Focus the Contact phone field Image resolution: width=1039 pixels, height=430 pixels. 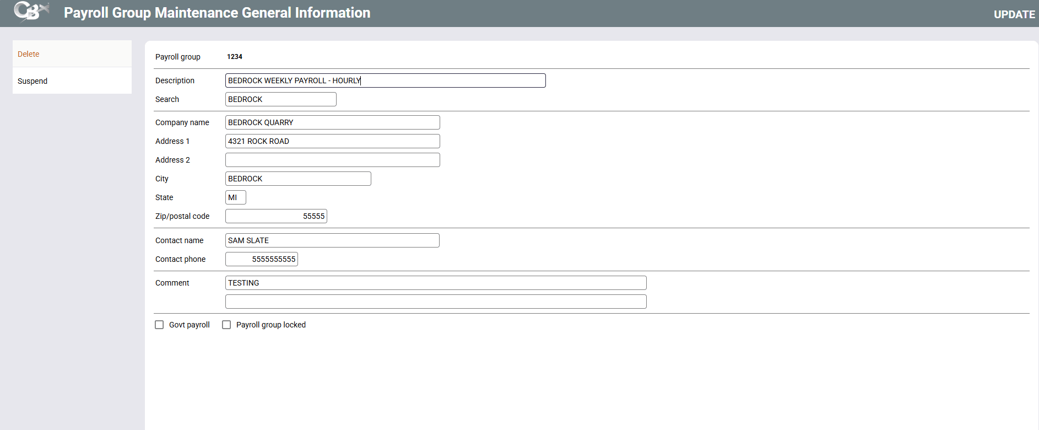coord(261,259)
